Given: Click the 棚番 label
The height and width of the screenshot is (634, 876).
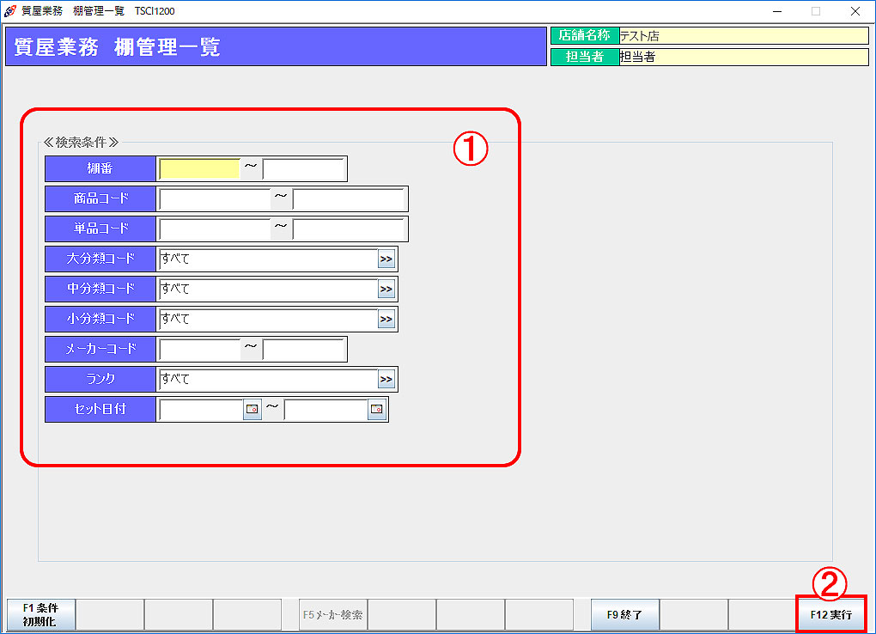Looking at the screenshot, I should (x=100, y=169).
